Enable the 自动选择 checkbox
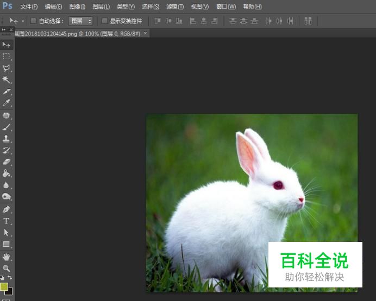This screenshot has width=376, height=301. coord(33,21)
